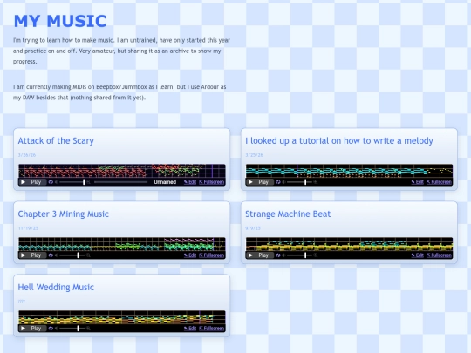471x353 pixels.
Task: Adjust volume slider in melody tutorial player
Action: click(299, 182)
